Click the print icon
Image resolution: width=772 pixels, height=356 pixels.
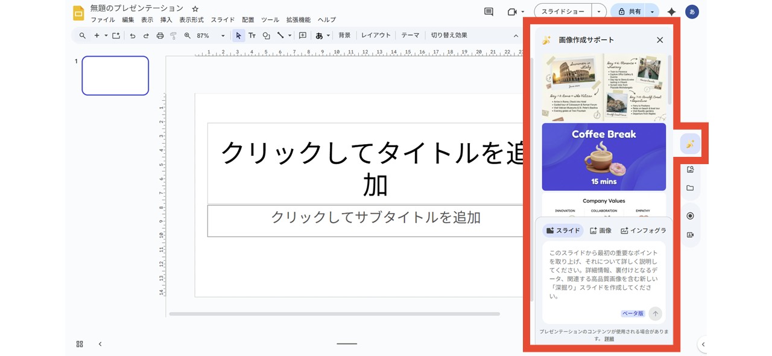point(160,35)
